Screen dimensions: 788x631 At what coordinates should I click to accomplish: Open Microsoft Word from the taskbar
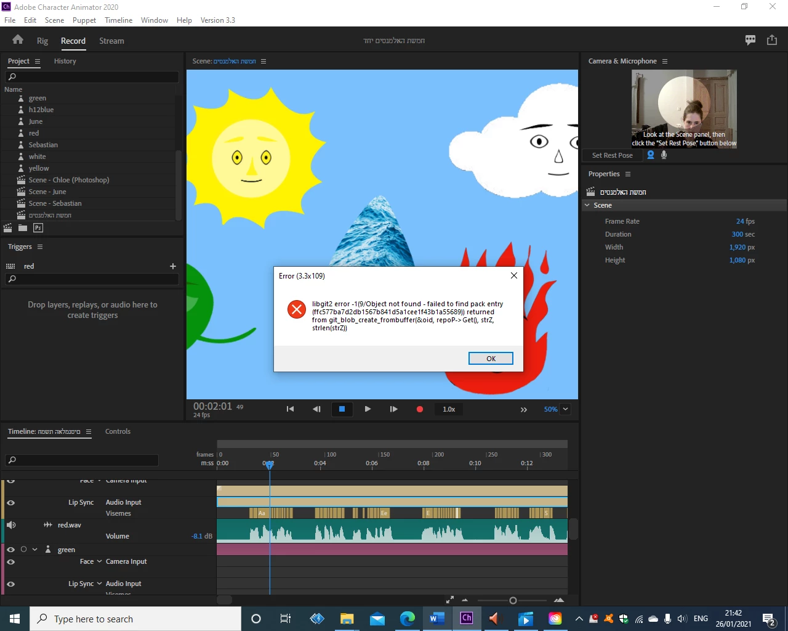tap(437, 618)
